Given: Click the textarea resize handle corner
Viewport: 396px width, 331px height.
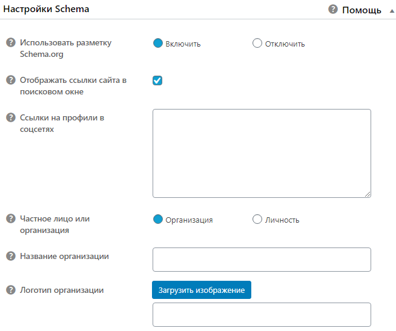Looking at the screenshot, I should tap(368, 194).
